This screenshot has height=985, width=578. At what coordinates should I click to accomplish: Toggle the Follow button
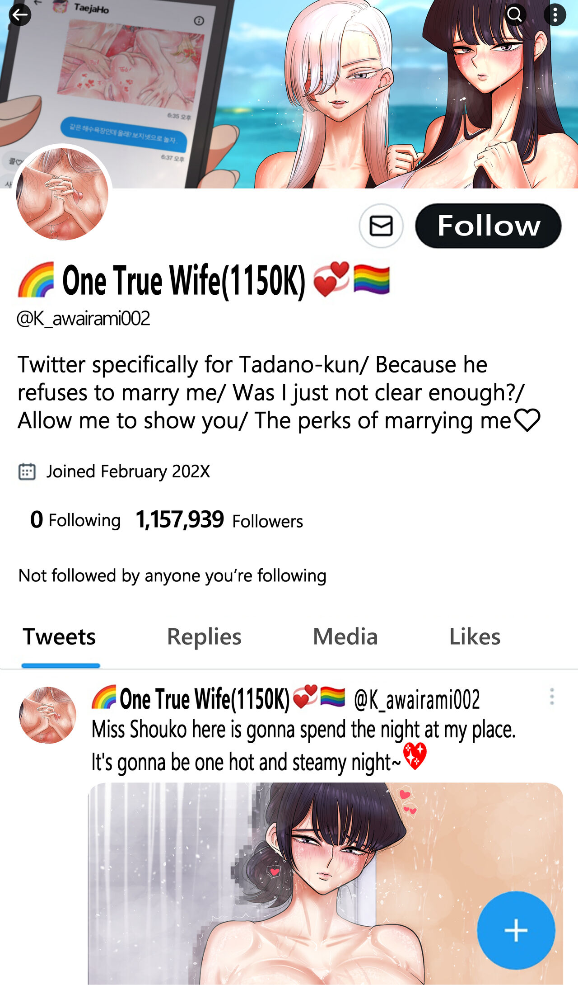click(x=488, y=226)
